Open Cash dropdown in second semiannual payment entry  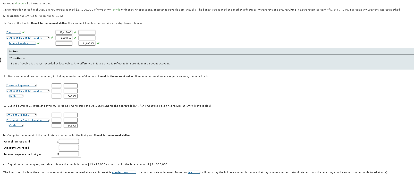[16, 125]
